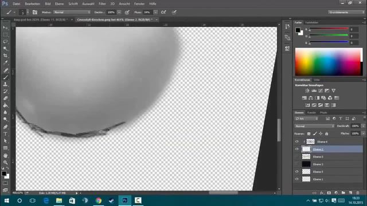
Task: Open the layer Deckkraft arrow
Action: click(x=363, y=126)
